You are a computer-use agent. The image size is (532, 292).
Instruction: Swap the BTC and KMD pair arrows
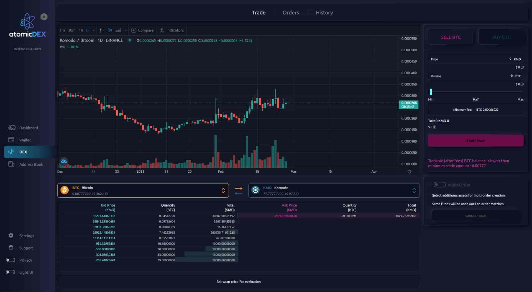tap(239, 190)
